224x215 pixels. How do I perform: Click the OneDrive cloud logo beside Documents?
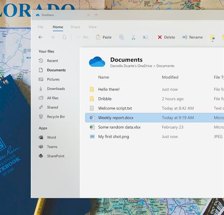click(x=97, y=62)
